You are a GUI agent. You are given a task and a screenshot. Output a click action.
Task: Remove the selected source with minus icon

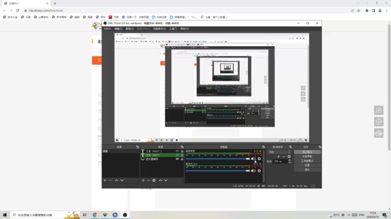click(149, 180)
